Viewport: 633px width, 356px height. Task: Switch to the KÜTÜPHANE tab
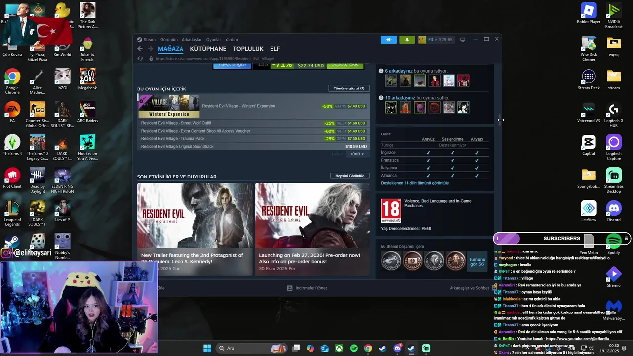208,49
